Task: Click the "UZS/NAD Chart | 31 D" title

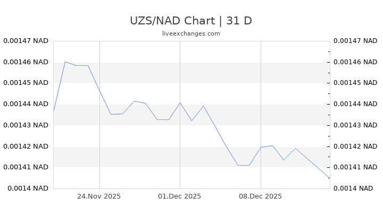Action: point(191,21)
